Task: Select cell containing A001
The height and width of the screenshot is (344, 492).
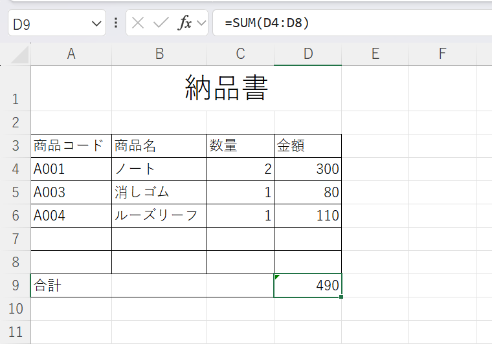Action: 71,169
